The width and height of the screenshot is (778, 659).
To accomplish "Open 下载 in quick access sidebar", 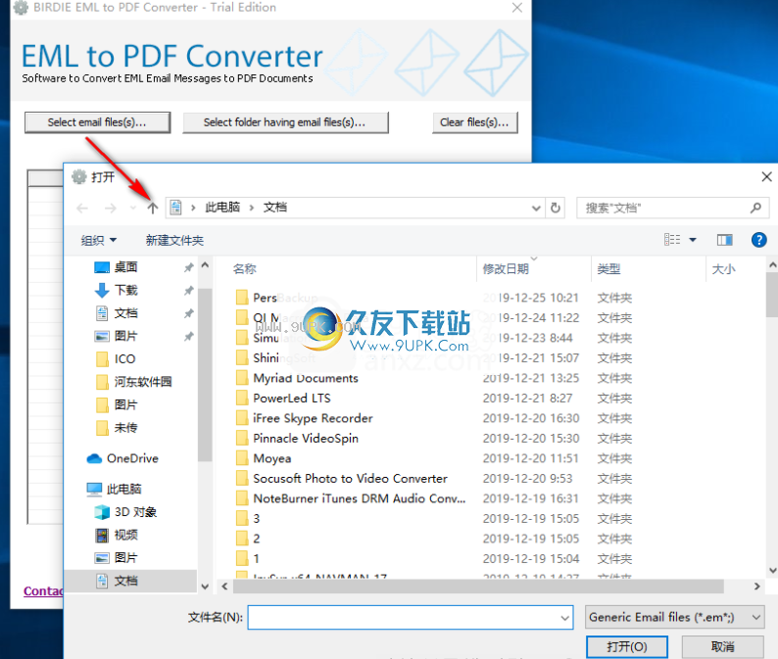I will pyautogui.click(x=126, y=290).
